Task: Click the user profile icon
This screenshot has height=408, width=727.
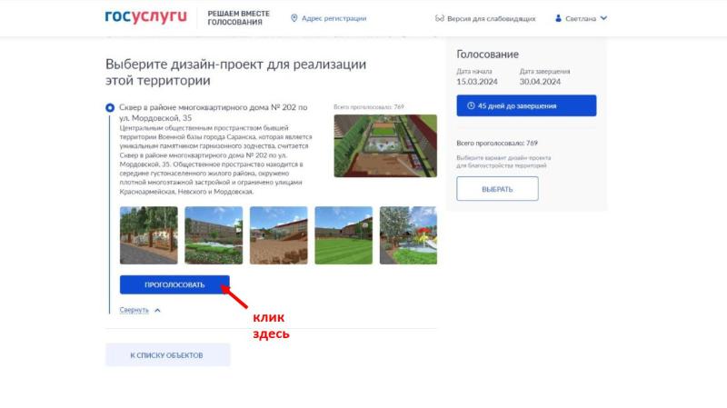Action: 558,18
